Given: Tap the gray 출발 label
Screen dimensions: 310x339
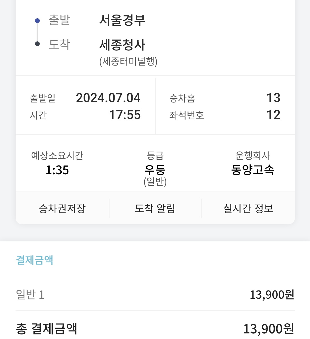Looking at the screenshot, I should 59,20.
